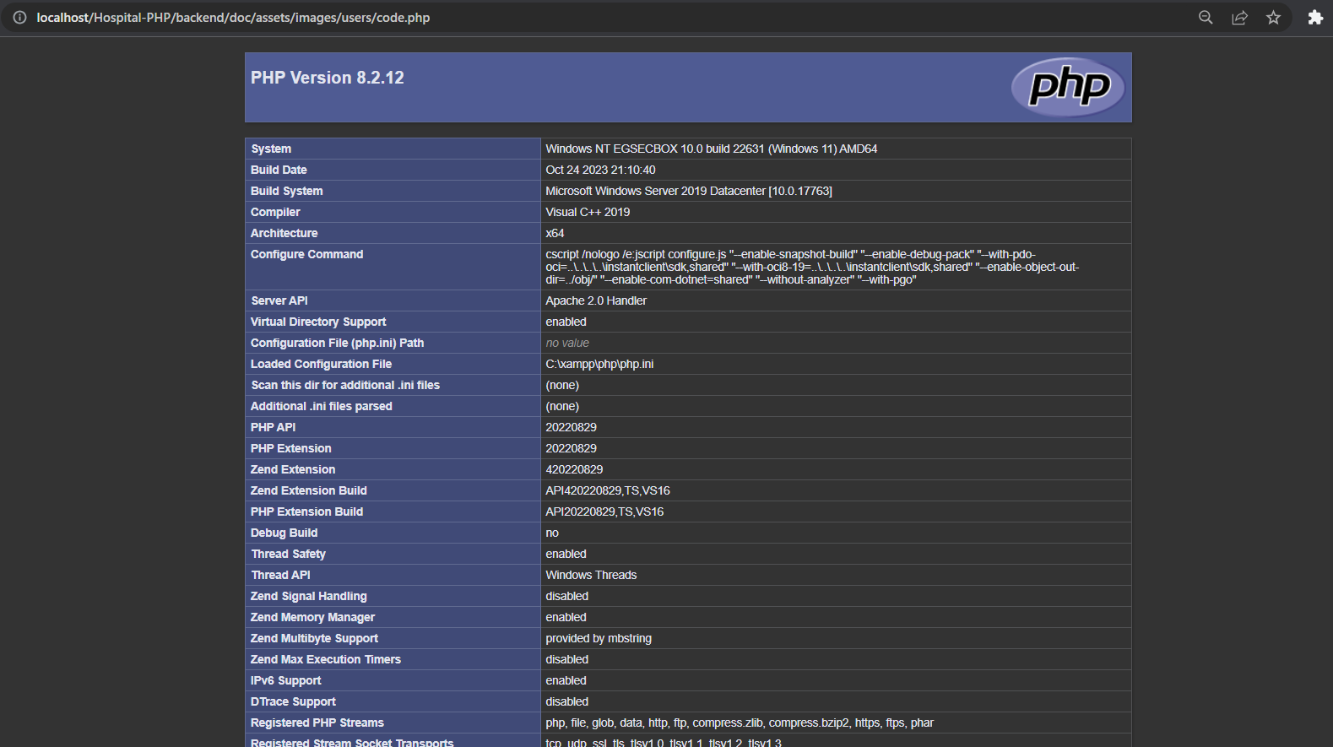Click the Build Date value
Image resolution: width=1333 pixels, height=747 pixels.
pos(600,170)
